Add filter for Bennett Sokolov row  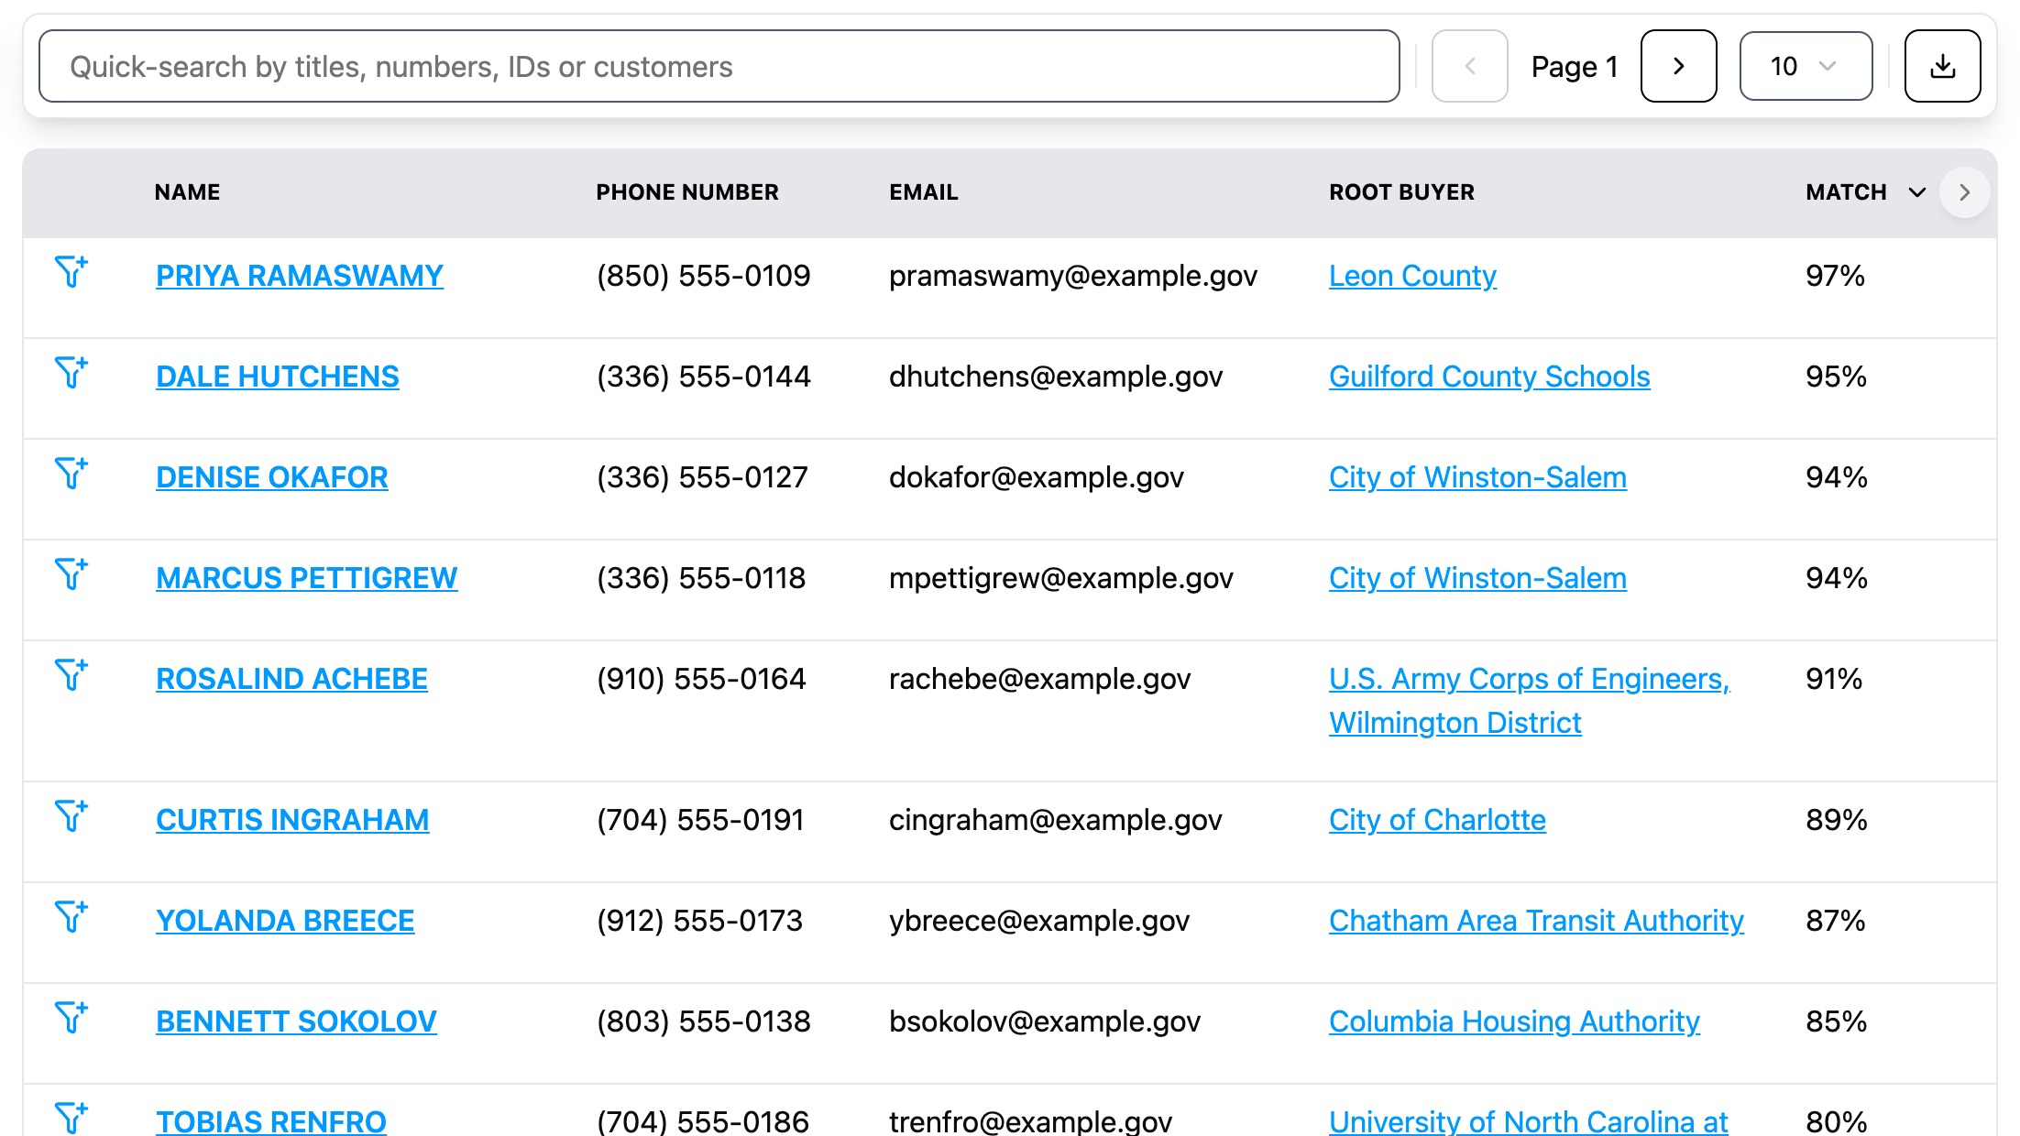coord(71,1017)
